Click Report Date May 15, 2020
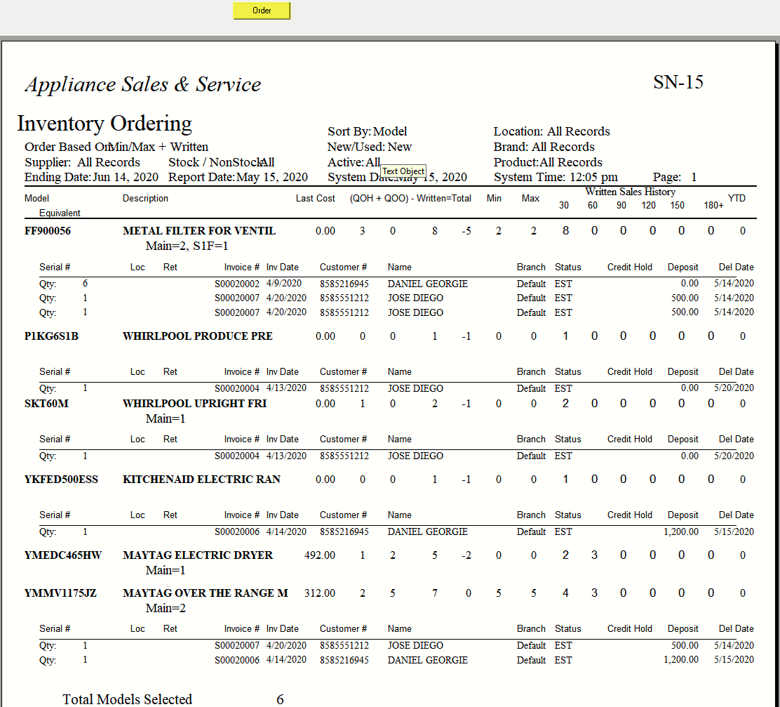Viewport: 780px width, 707px height. tap(238, 177)
